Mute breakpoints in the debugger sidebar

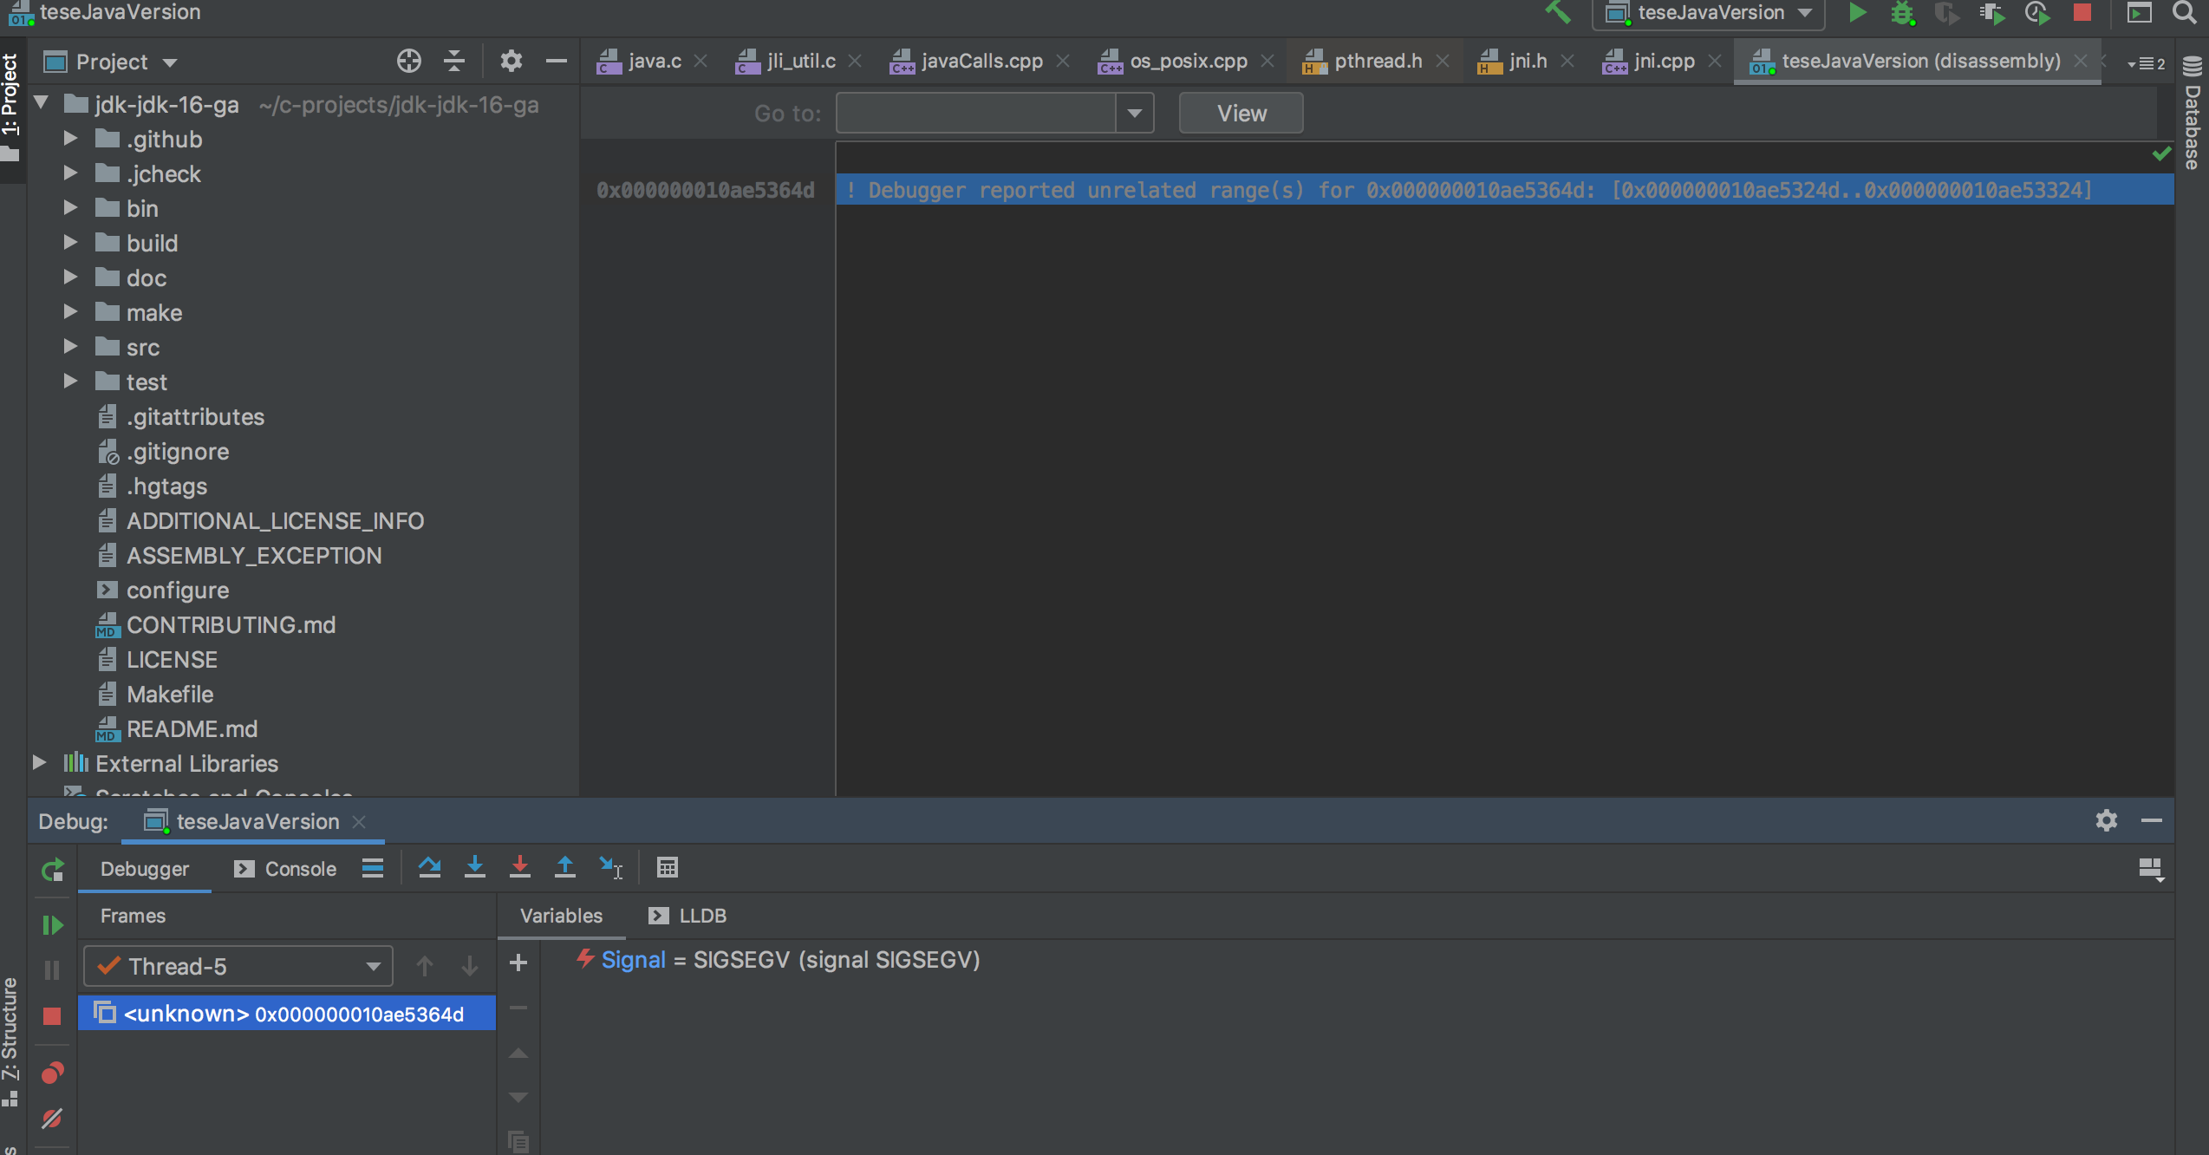52,1119
